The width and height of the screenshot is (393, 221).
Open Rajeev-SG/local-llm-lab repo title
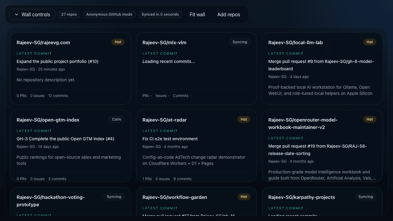pos(295,43)
